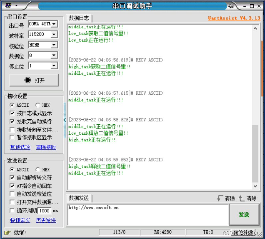Expand the 波特率 115200 dropdown
The height and width of the screenshot is (239, 265).
pos(54,35)
